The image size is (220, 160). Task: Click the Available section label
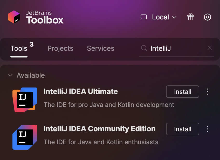click(31, 75)
